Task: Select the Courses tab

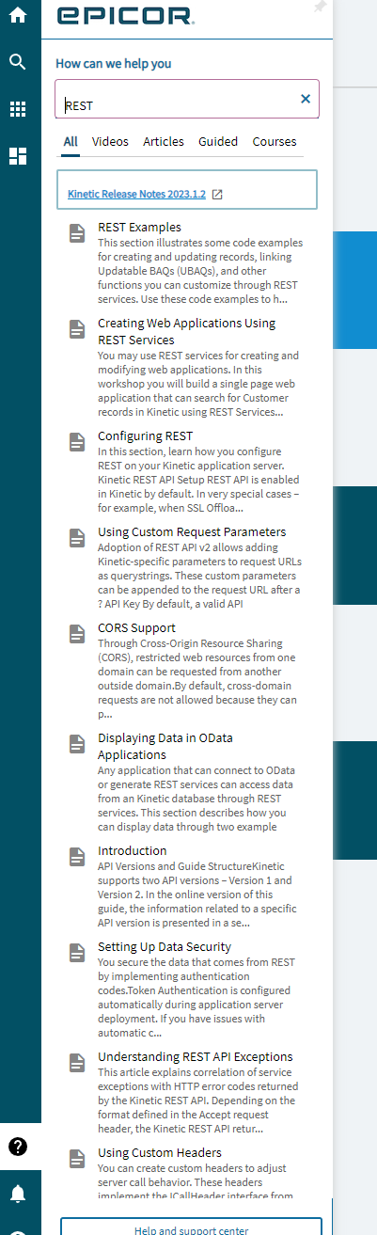Action: pos(275,141)
